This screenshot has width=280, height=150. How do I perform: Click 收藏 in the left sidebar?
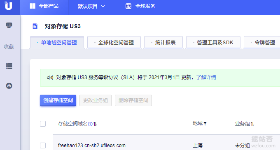(9, 47)
